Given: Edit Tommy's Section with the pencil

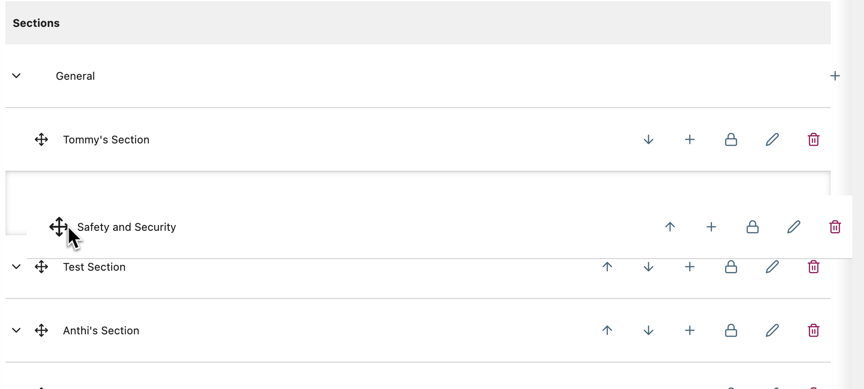Looking at the screenshot, I should (772, 140).
